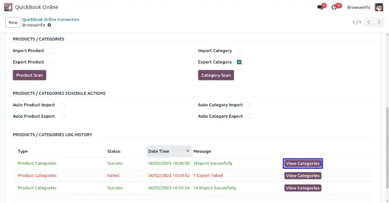Image resolution: width=389 pixels, height=203 pixels.
Task: Tick the Auto Category Import checkbox
Action: click(250, 105)
